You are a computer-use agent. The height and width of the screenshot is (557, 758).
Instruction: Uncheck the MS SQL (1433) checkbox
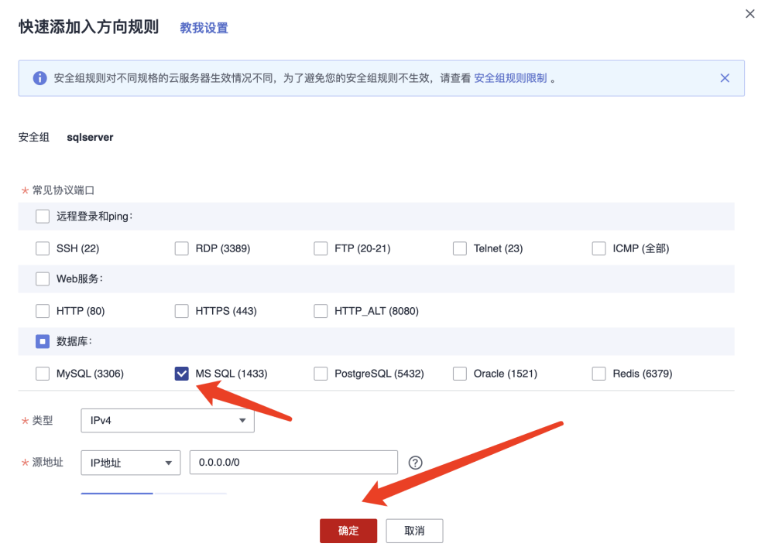click(182, 374)
